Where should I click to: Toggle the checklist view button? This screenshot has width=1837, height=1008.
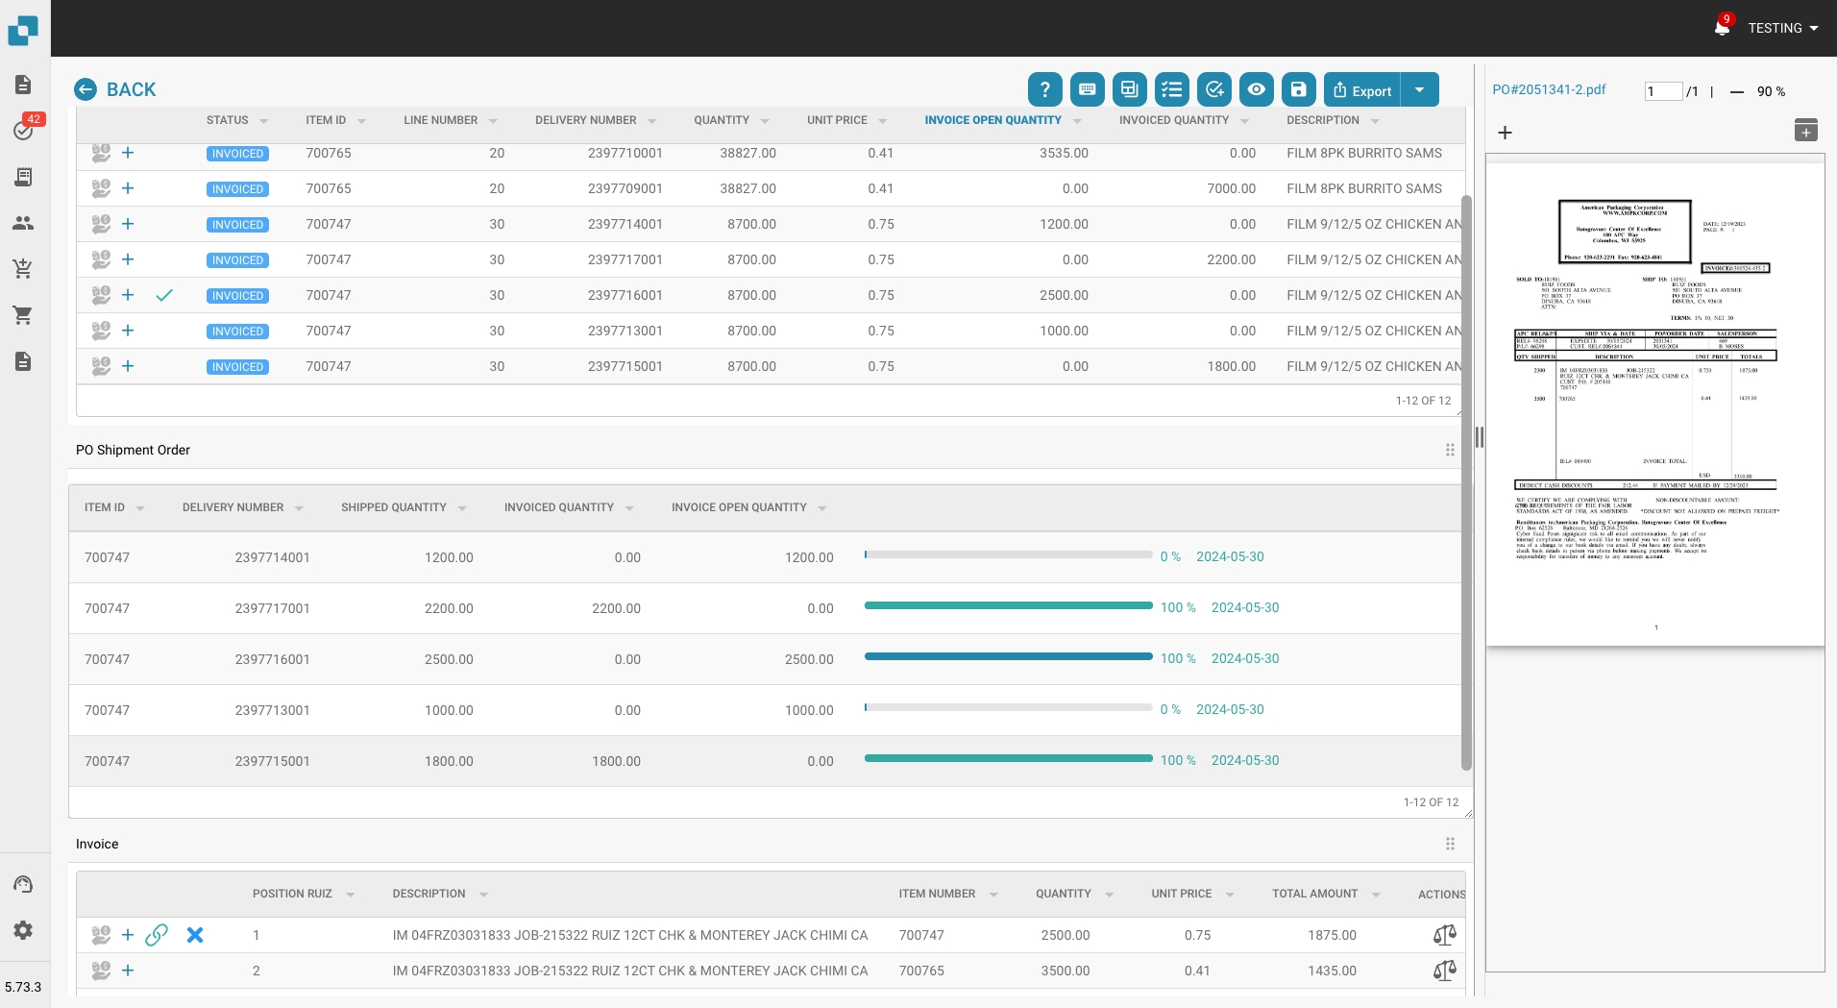1171,89
